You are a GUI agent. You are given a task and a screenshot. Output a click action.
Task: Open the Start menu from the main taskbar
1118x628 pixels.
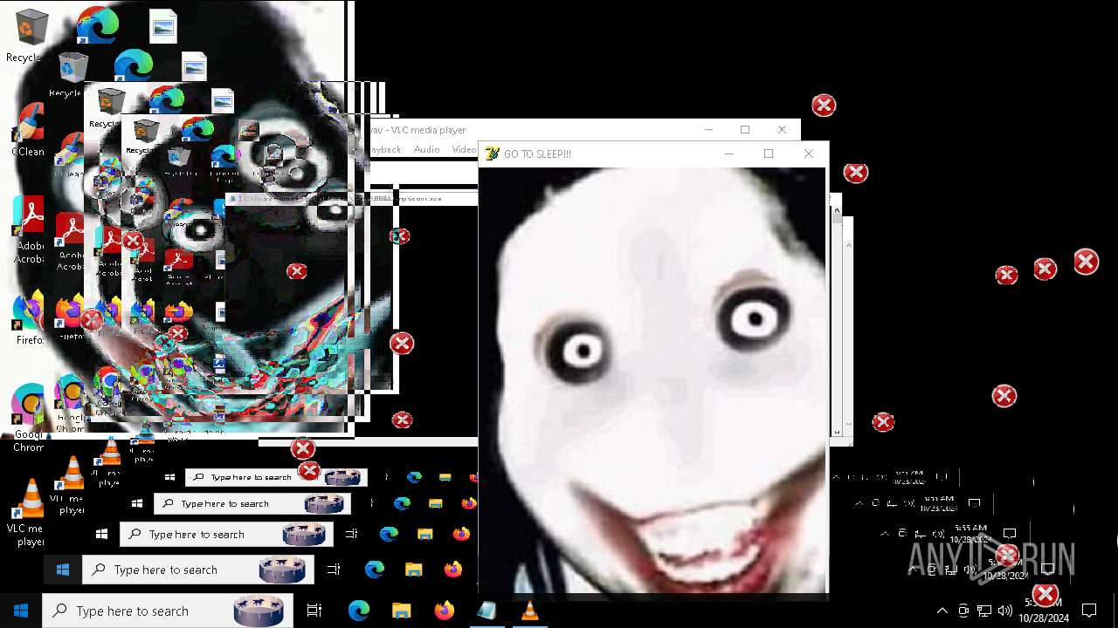point(21,611)
